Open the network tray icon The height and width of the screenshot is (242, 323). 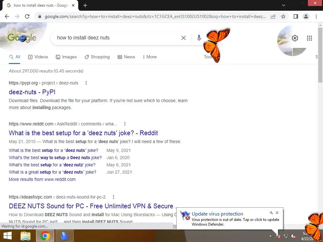286,236
